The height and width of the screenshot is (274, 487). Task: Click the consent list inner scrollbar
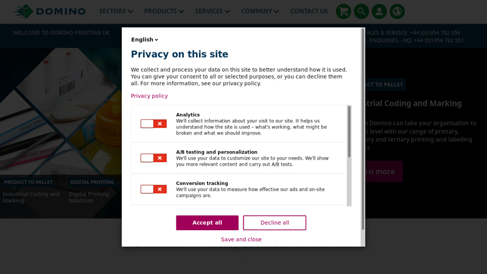349,131
